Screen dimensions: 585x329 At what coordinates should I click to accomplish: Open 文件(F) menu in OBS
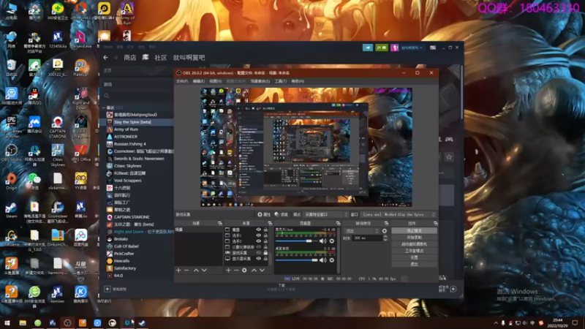coord(181,81)
